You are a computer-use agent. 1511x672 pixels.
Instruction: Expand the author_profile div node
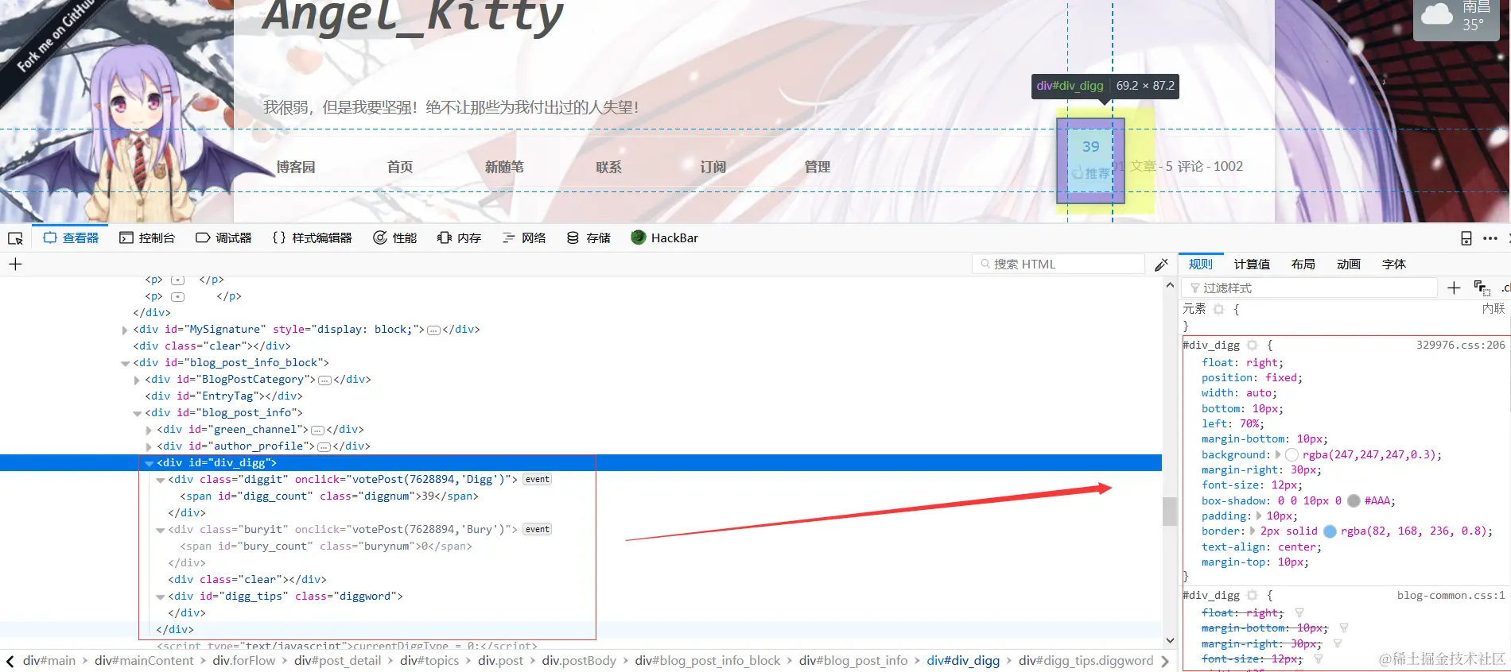click(149, 446)
